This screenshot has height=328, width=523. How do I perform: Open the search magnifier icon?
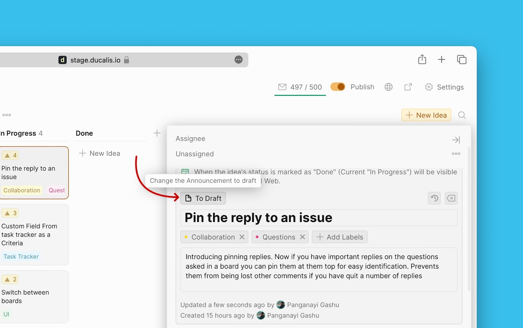pos(462,115)
